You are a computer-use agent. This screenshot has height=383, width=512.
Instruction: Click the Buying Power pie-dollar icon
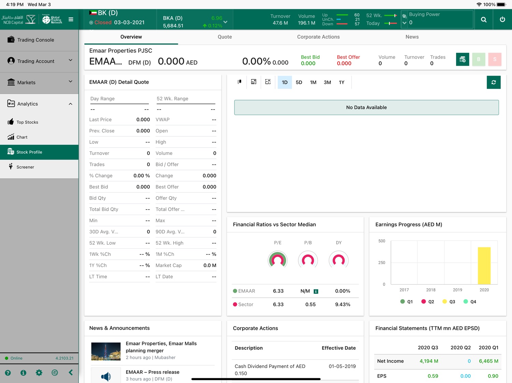[x=404, y=16]
